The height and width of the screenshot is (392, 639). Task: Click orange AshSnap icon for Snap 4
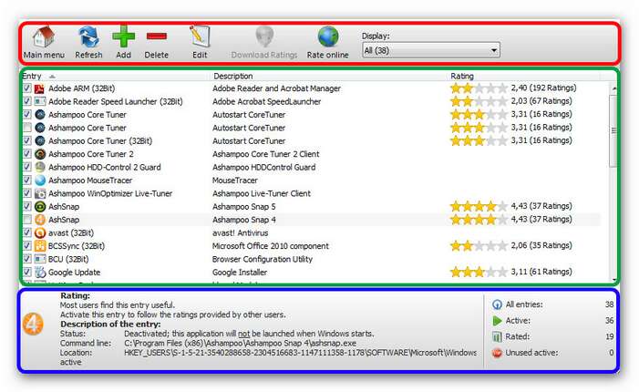tap(39, 220)
